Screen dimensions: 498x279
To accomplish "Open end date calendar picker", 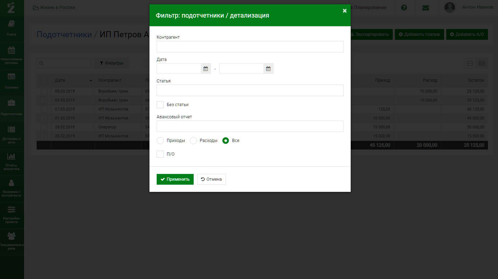I will pos(268,68).
